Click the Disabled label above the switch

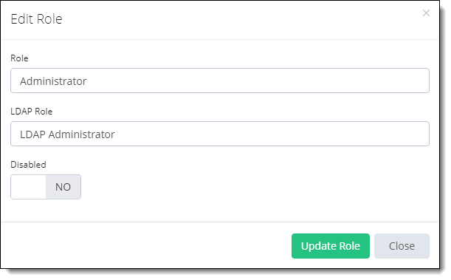[28, 165]
